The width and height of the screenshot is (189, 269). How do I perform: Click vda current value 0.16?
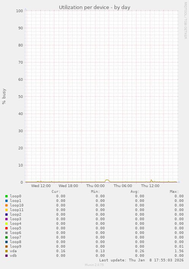[61, 251]
